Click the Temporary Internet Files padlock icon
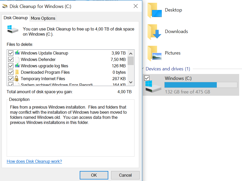242x181 pixels. coord(17,79)
